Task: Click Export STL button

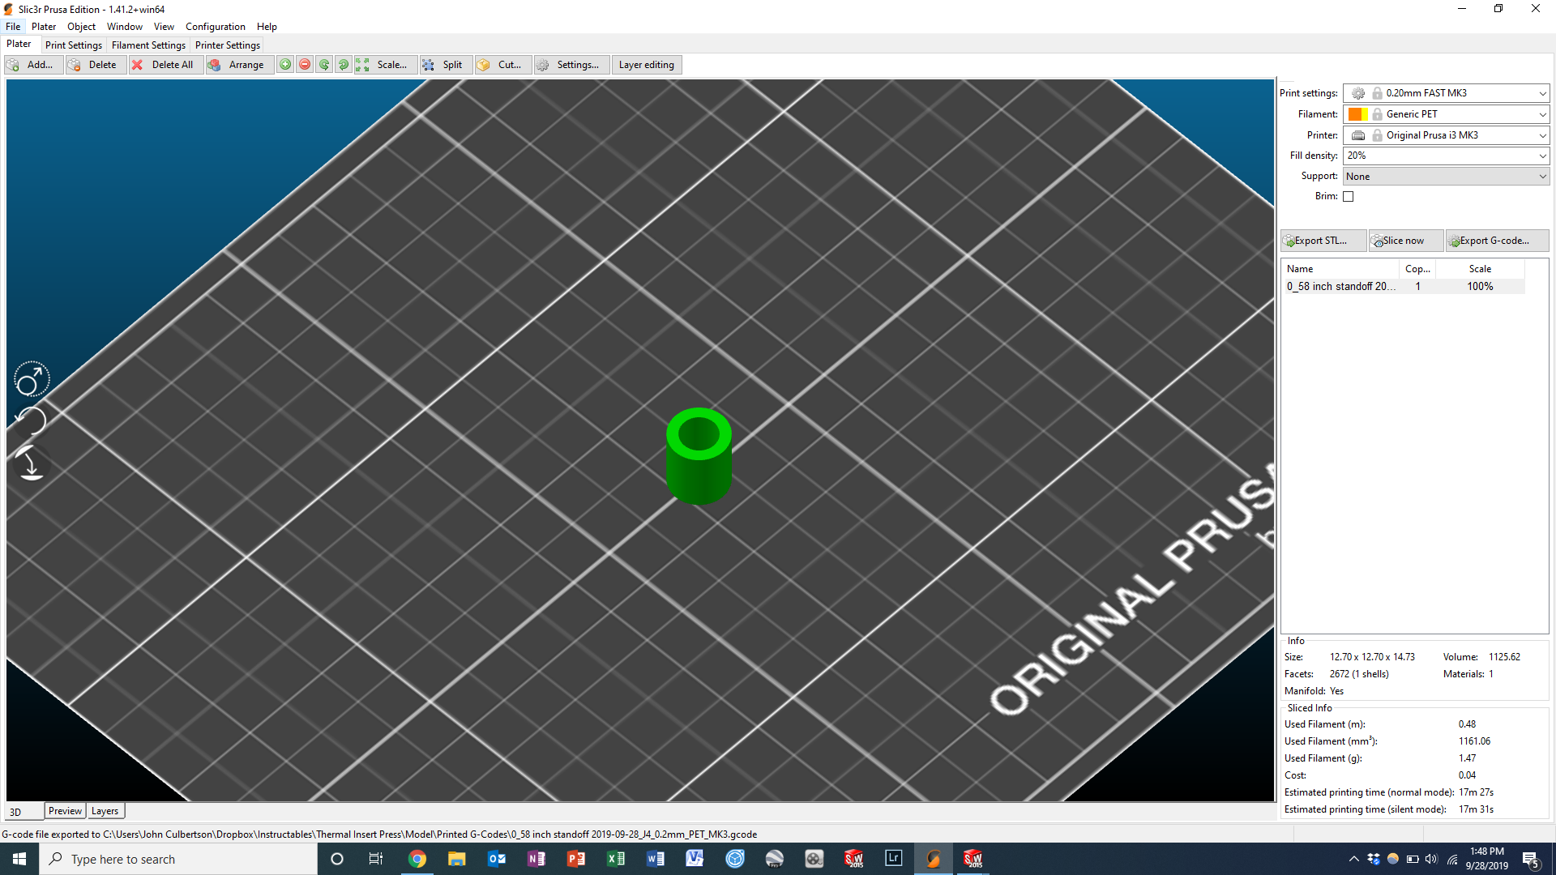Action: click(x=1323, y=241)
